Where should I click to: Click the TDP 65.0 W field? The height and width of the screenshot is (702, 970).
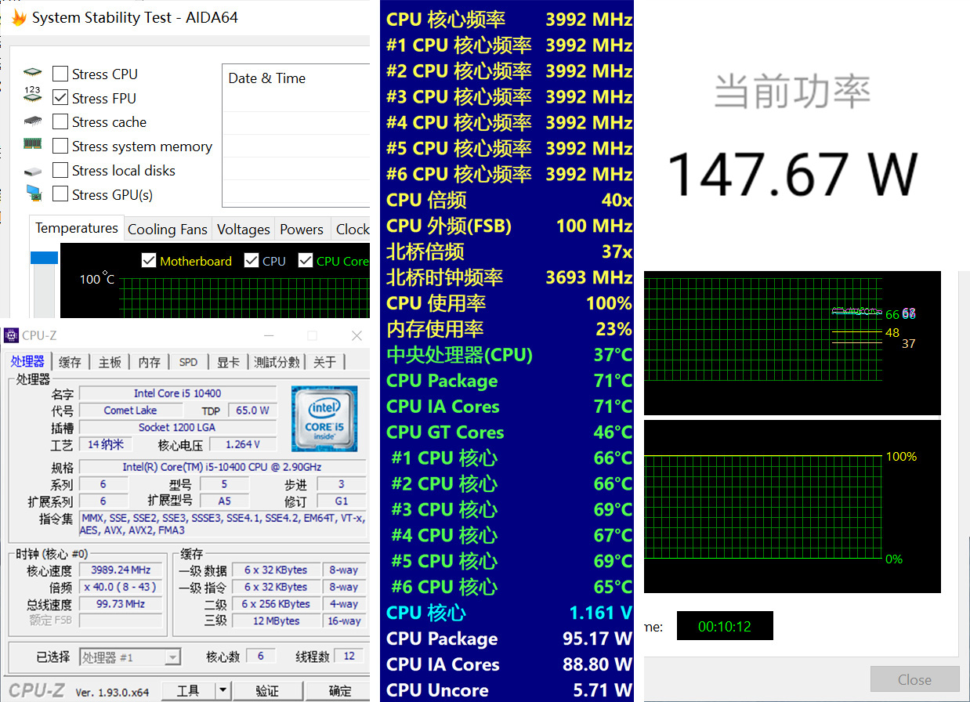coord(252,411)
